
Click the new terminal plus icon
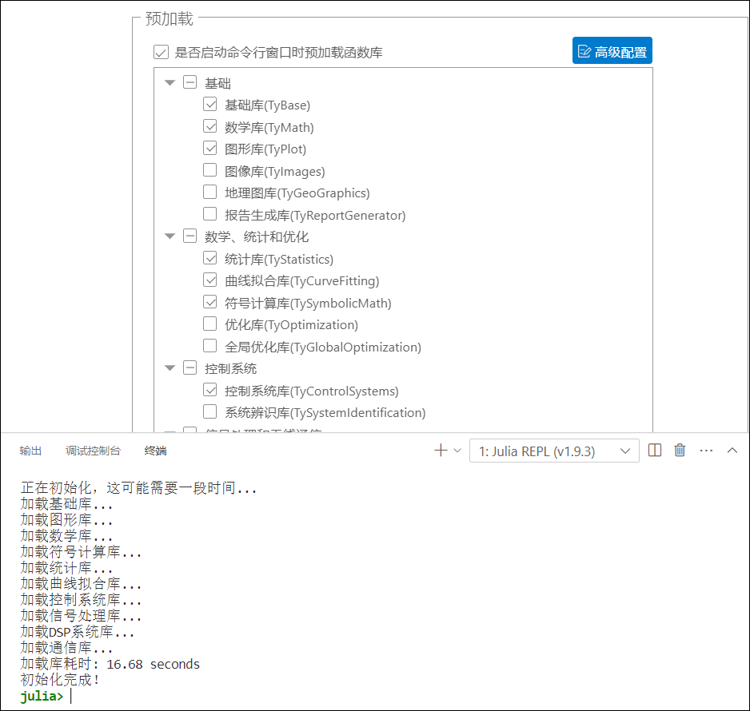tap(440, 451)
